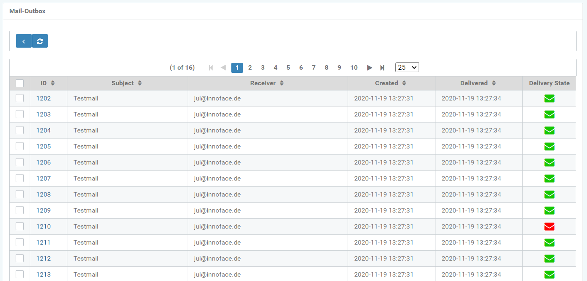Check the box for mail 1204
This screenshot has height=281, width=587.
(20, 130)
